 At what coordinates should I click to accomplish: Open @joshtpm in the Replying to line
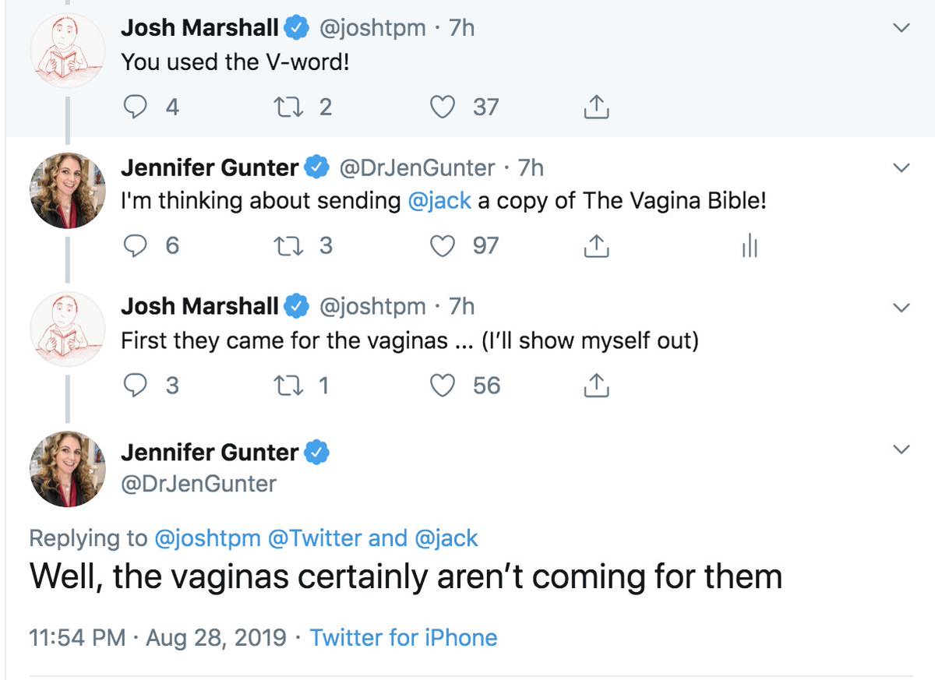(x=207, y=537)
